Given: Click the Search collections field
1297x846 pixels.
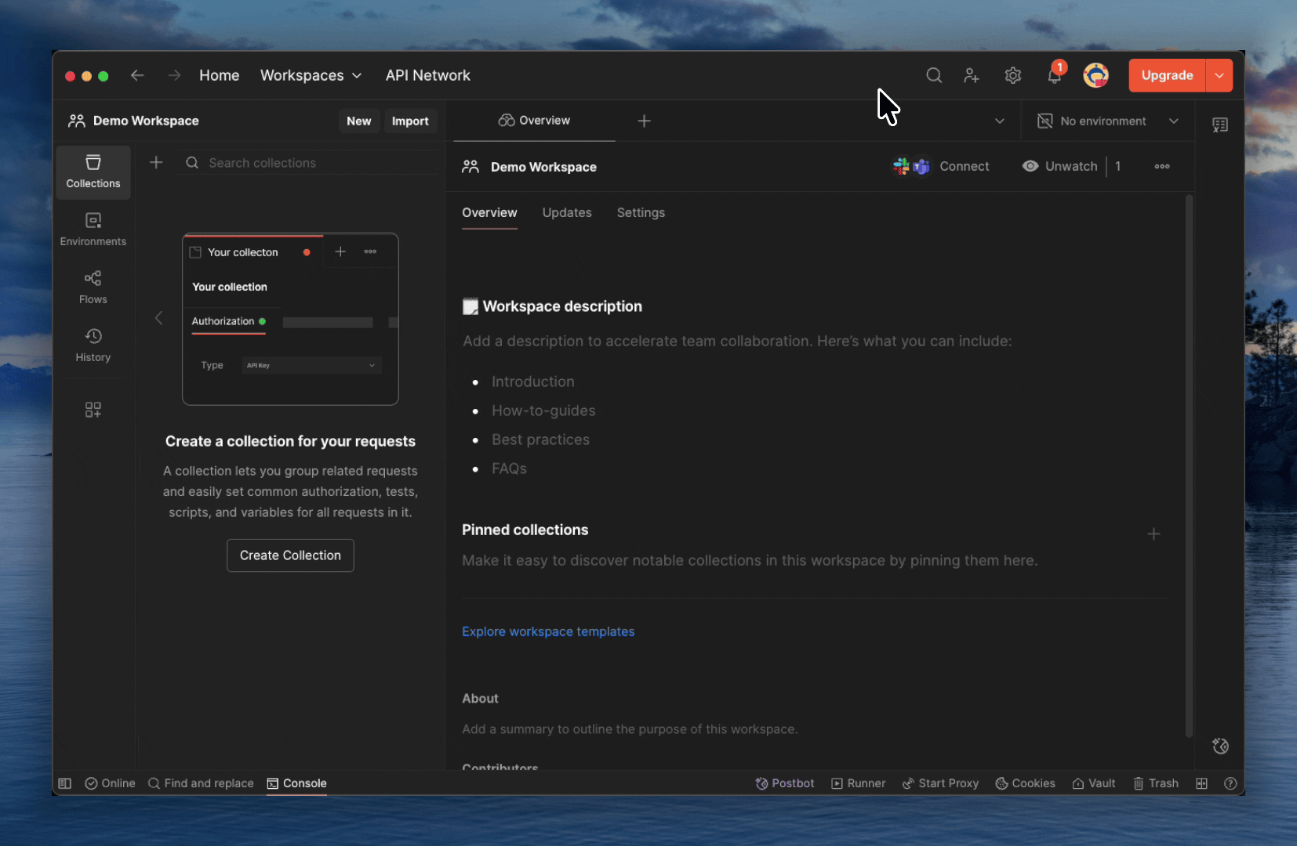Looking at the screenshot, I should [x=314, y=163].
